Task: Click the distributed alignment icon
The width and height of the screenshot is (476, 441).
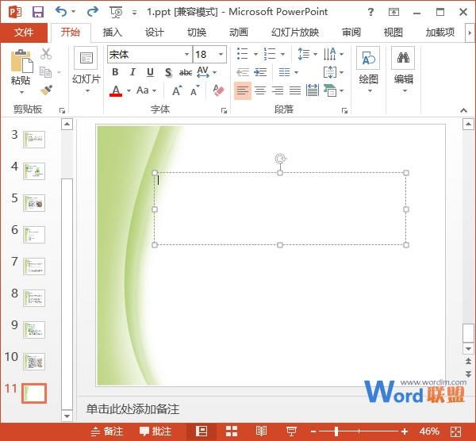Action: [313, 90]
